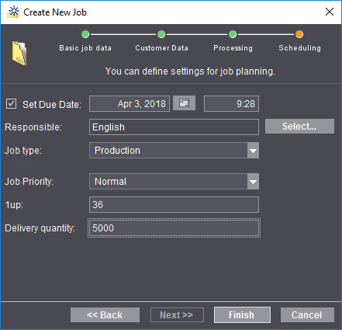Click the job folder icon
The image size is (342, 330).
pyautogui.click(x=19, y=53)
